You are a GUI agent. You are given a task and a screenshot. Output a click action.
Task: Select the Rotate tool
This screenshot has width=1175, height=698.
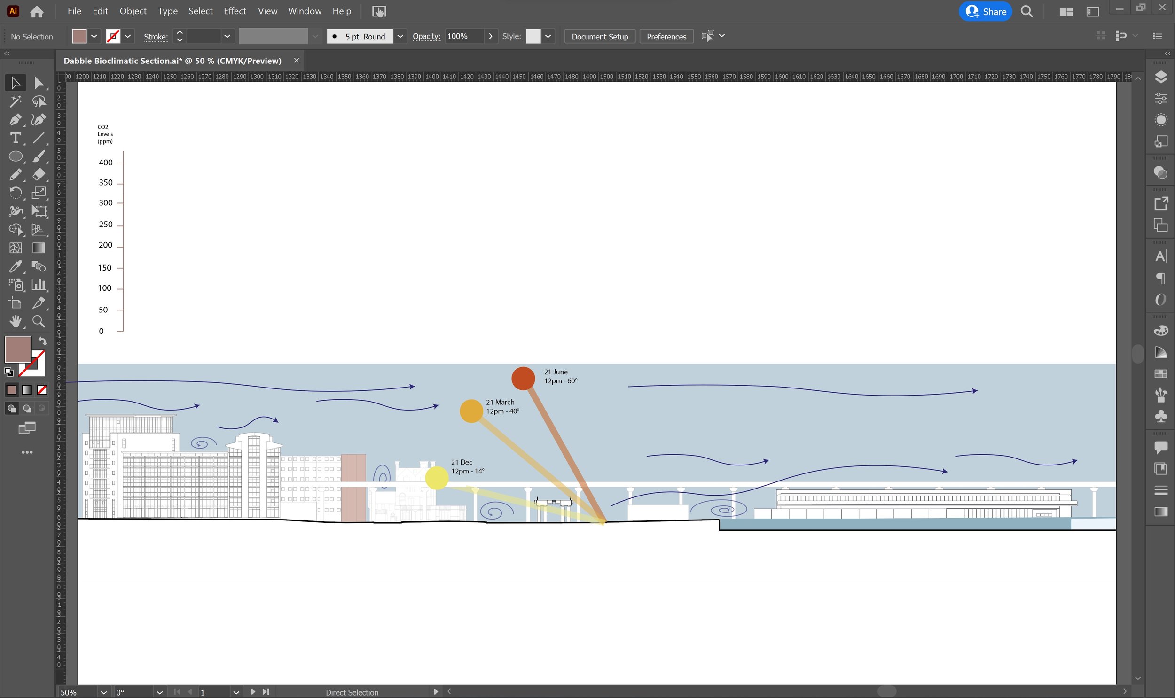[x=15, y=193]
